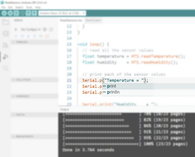Open debug configuration gear icon
Image resolution: width=195 pixels, height=157 pixels.
[45, 29]
